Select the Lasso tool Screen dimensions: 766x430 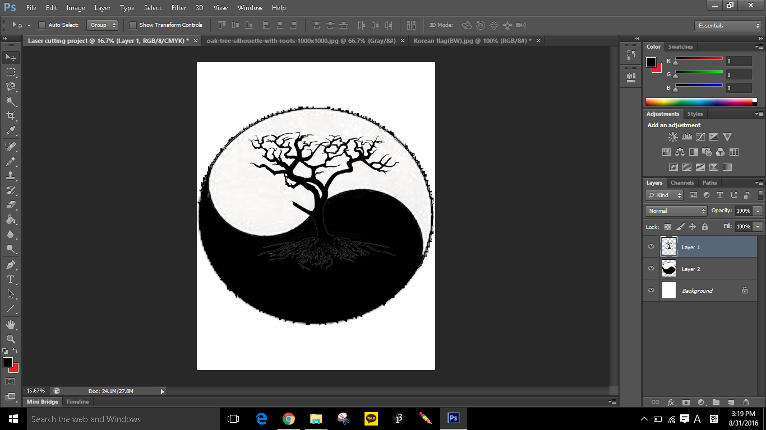click(x=11, y=87)
